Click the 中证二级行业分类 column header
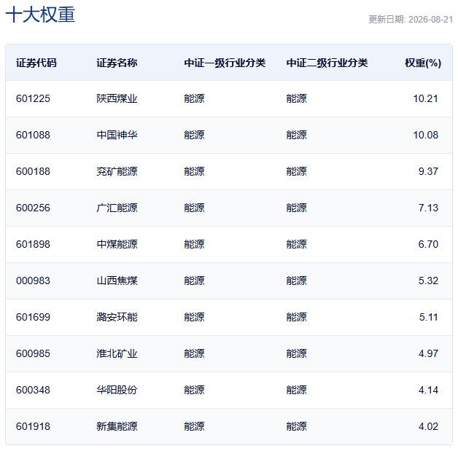 [x=327, y=63]
